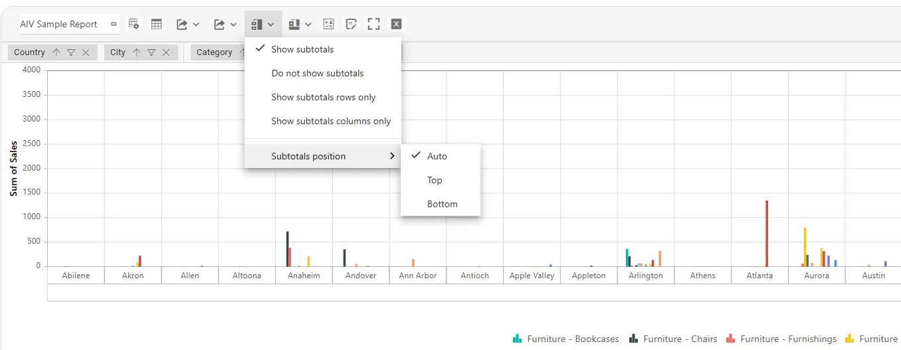901x350 pixels.
Task: Click the dark Anaheim chairs bar
Action: click(x=288, y=249)
